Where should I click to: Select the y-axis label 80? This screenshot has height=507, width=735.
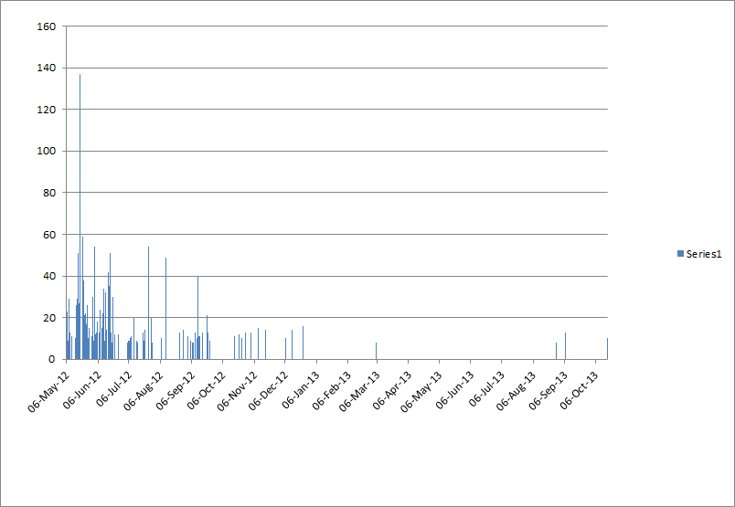pos(49,193)
